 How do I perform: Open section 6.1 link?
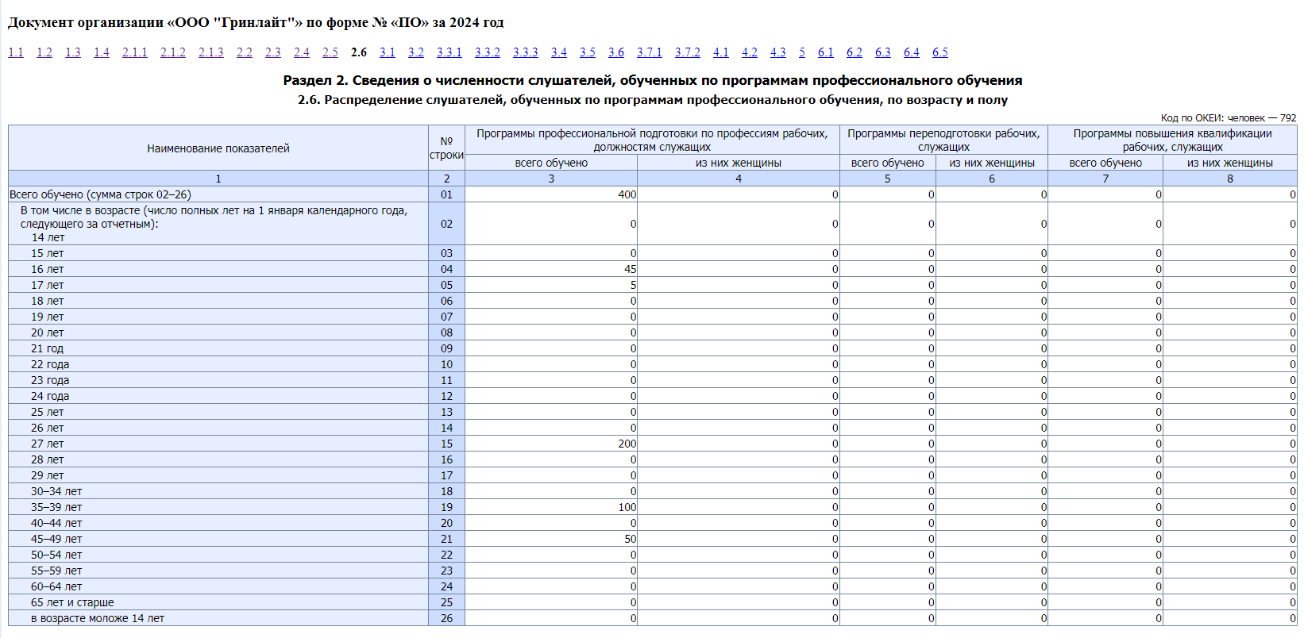point(826,52)
